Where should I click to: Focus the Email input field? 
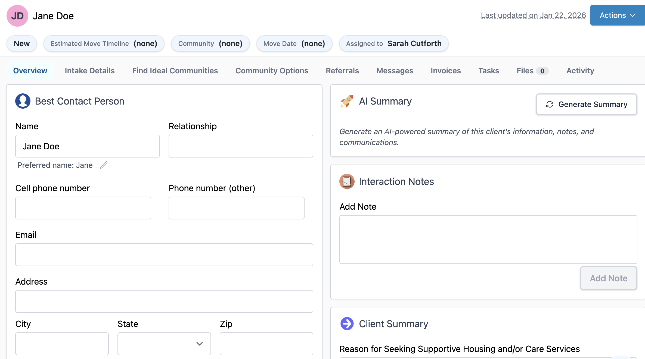pos(164,255)
